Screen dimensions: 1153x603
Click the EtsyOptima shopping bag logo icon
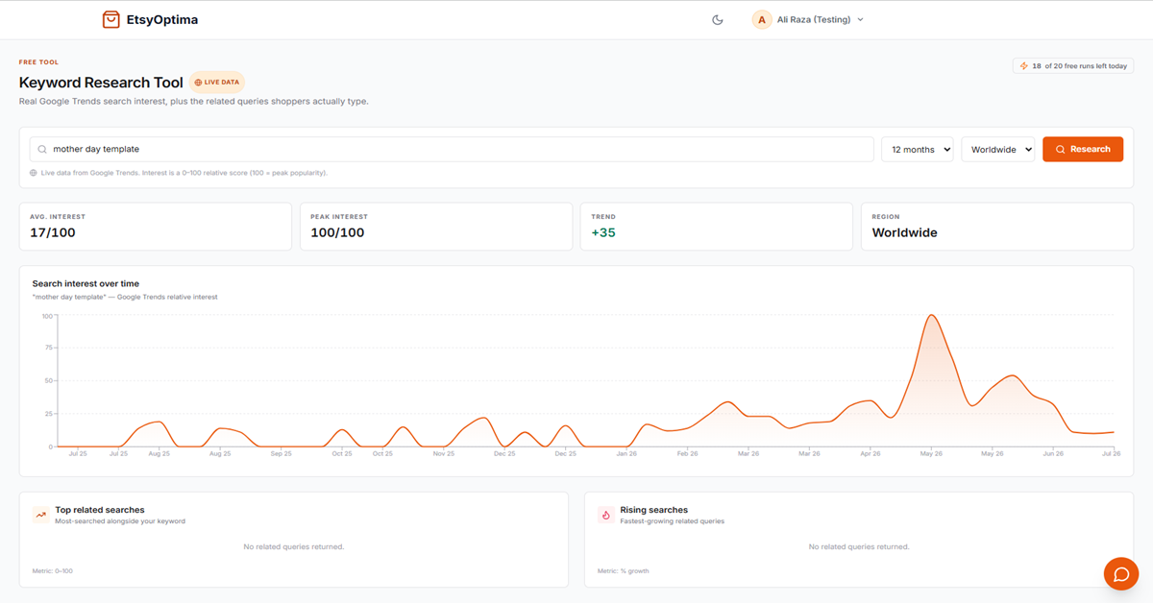[111, 19]
